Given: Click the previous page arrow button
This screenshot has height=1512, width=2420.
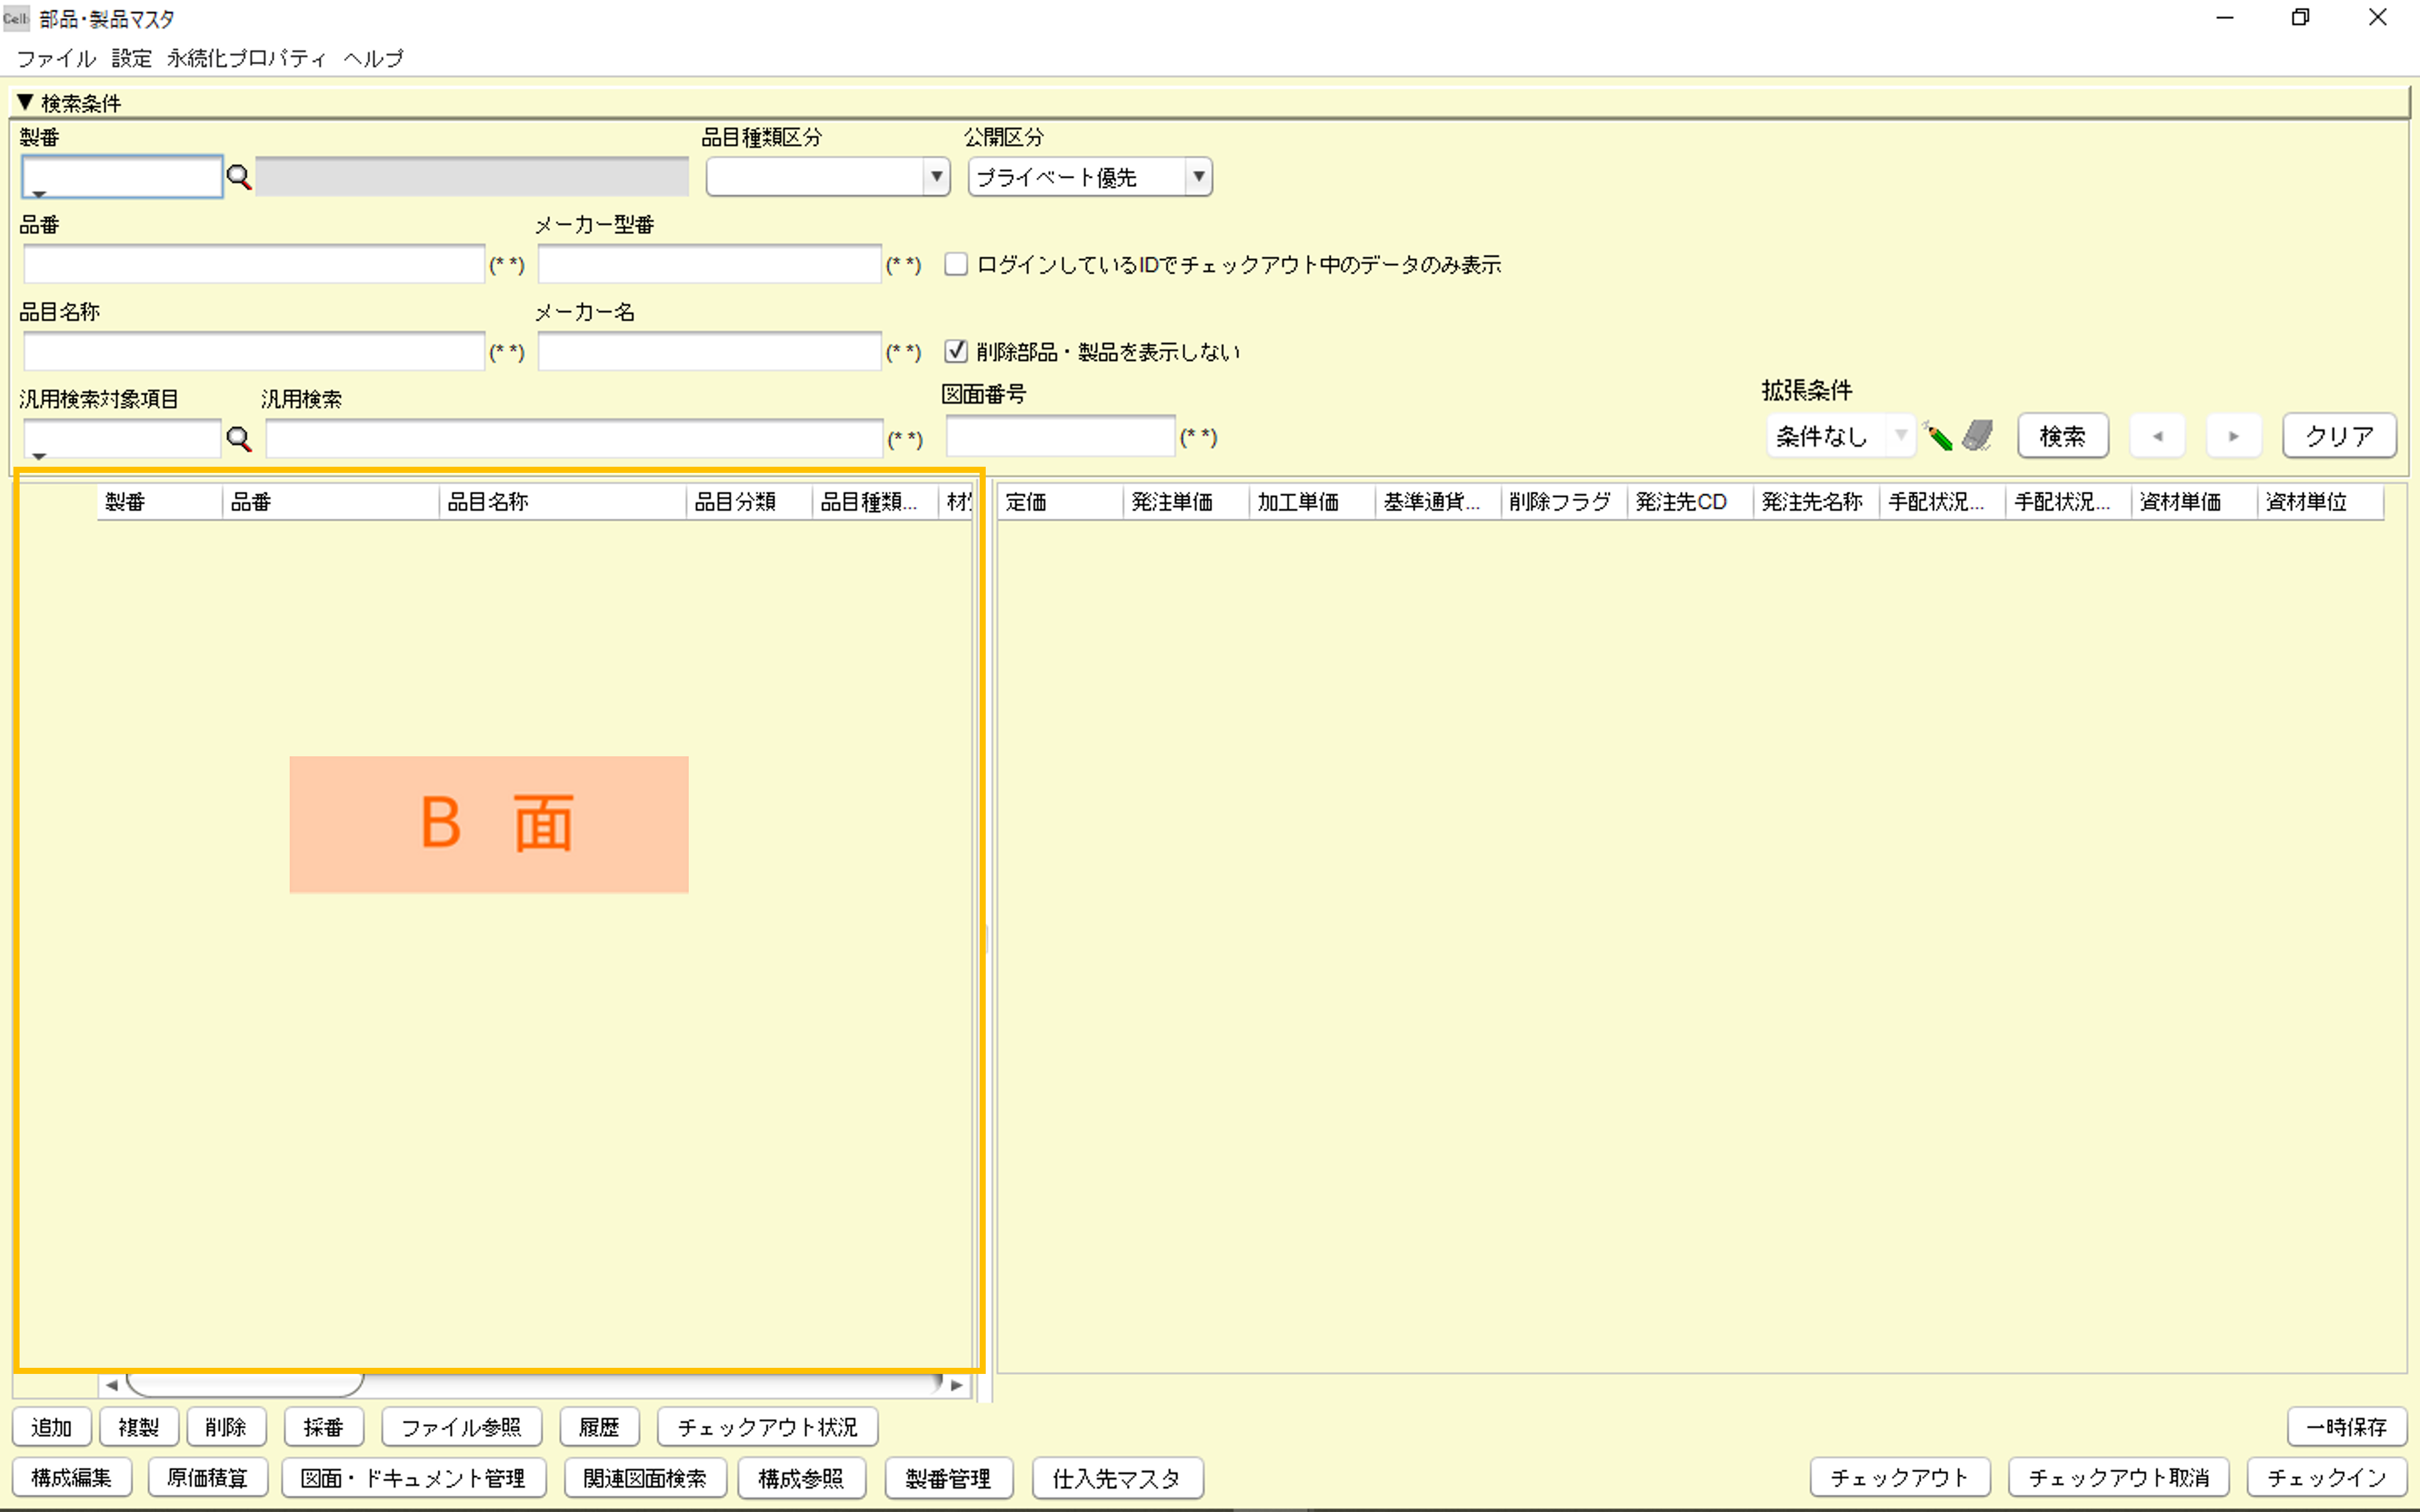Looking at the screenshot, I should tap(2157, 436).
